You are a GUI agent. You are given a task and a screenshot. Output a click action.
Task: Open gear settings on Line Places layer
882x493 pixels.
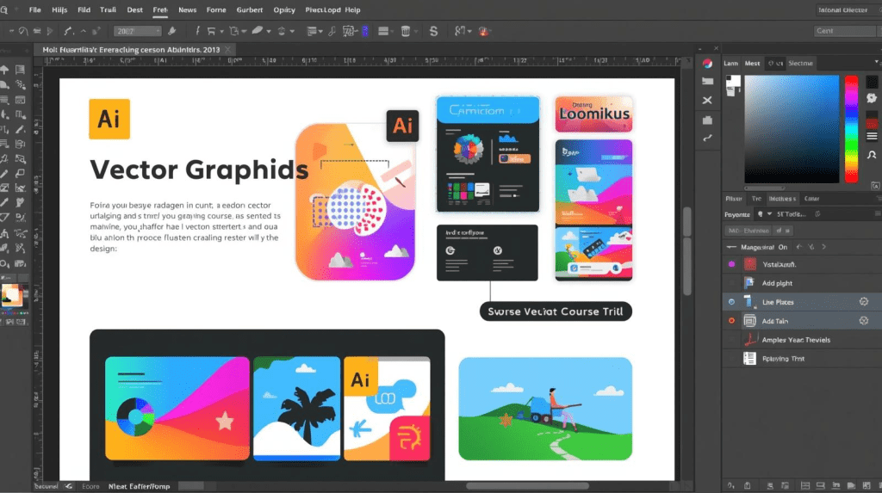pos(863,302)
